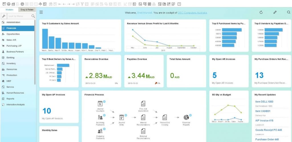The width and height of the screenshot is (292, 142).
Task: Open the Incoming Payments process icon
Action: pyautogui.click(x=100, y=117)
